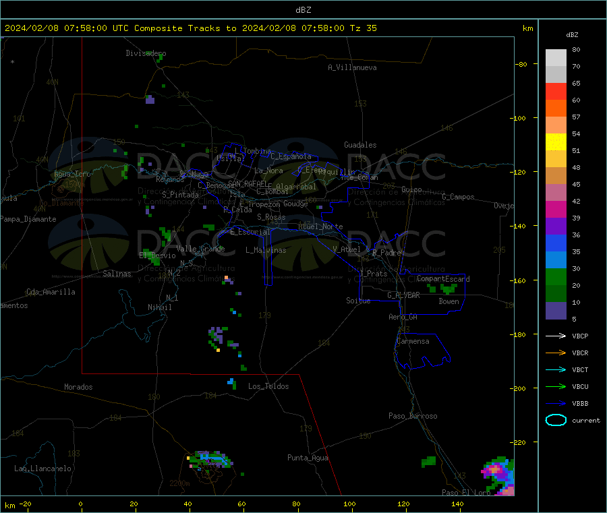Click the 'L_Malvinas' map label
Viewport: 607px width, 513px height.
click(x=266, y=251)
